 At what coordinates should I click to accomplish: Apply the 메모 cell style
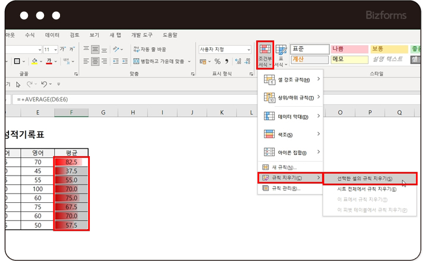coord(350,59)
